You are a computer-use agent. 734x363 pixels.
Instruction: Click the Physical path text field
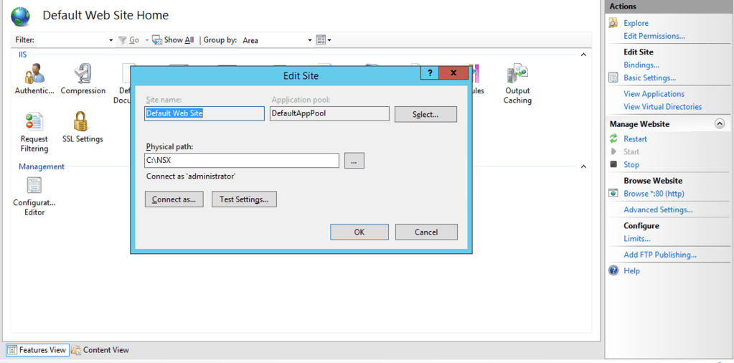[x=242, y=161]
